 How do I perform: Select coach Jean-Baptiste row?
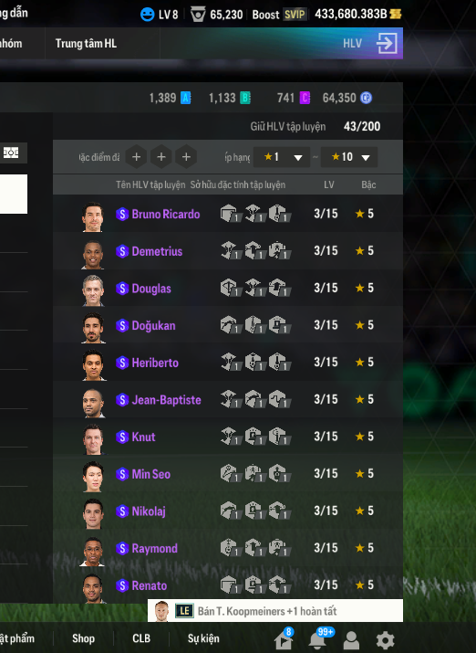pyautogui.click(x=228, y=399)
